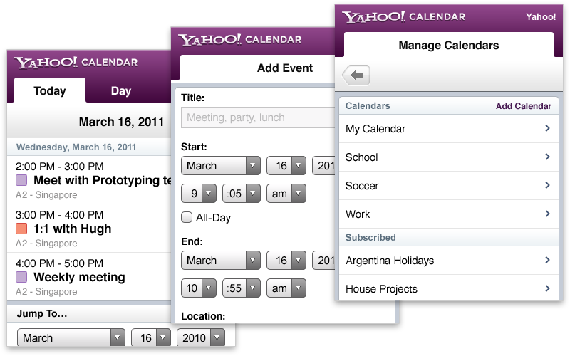This screenshot has width=570, height=356.
Task: Open My Calendar via its chevron arrow
Action: pos(547,128)
